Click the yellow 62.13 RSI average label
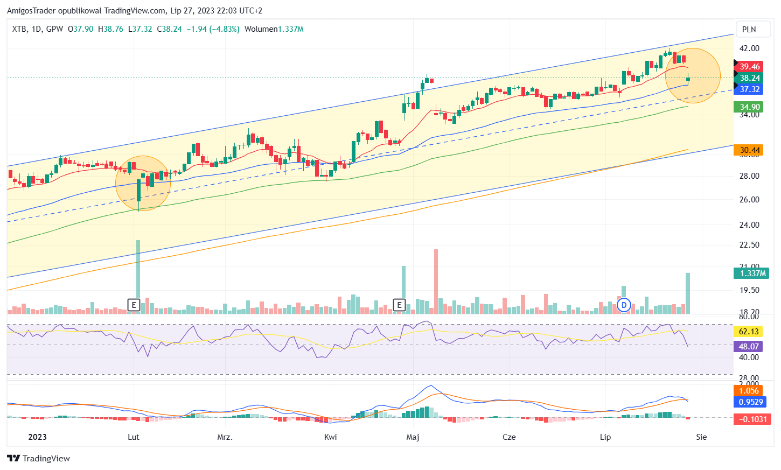Viewport: 781px width, 470px height. pos(749,332)
